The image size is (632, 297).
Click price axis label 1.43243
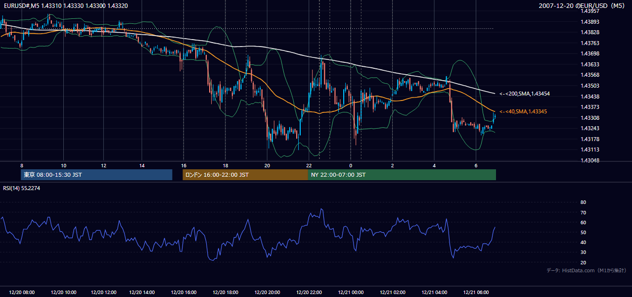point(589,128)
